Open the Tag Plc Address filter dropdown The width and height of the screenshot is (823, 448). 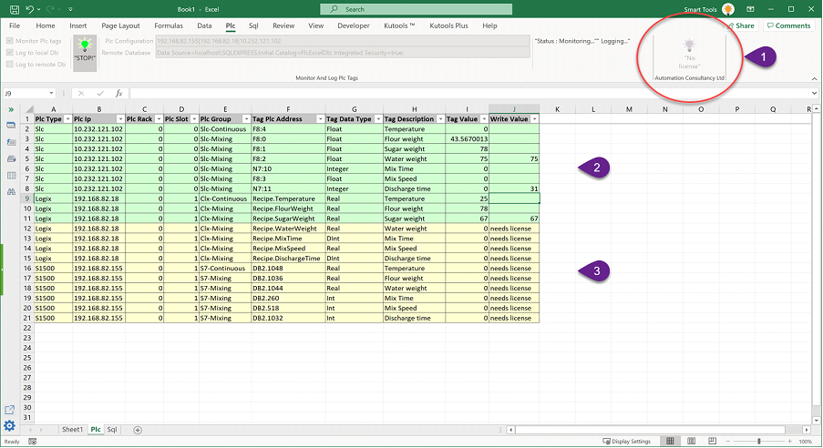[x=320, y=119]
